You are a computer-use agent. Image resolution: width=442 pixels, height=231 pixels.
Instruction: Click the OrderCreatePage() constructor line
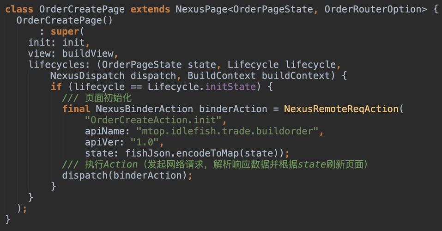[x=64, y=20]
